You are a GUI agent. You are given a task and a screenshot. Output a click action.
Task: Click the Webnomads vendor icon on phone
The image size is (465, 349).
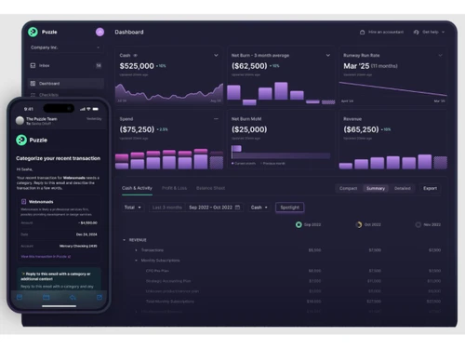point(23,202)
